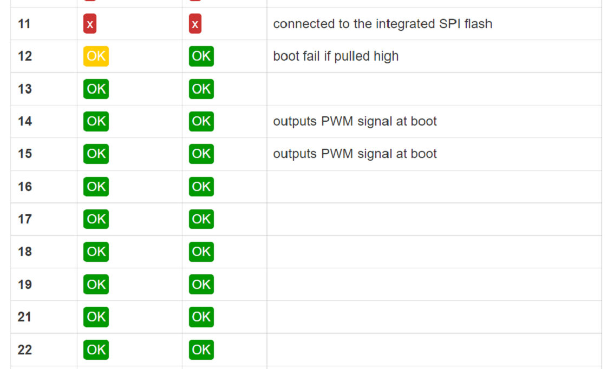Viewport: 607px width, 369px height.
Task: Click the 'connected to the integrated SPI flash' note
Action: tap(382, 24)
